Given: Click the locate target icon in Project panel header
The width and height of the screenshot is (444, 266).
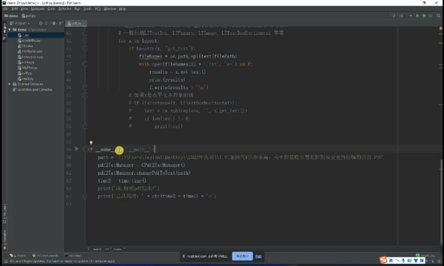Looking at the screenshot, I should pos(40,23).
